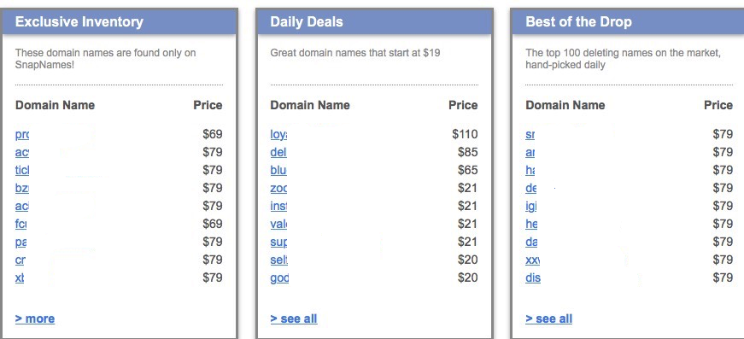744x339 pixels.
Task: Select the domain link starting with 'loy'
Action: [279, 135]
